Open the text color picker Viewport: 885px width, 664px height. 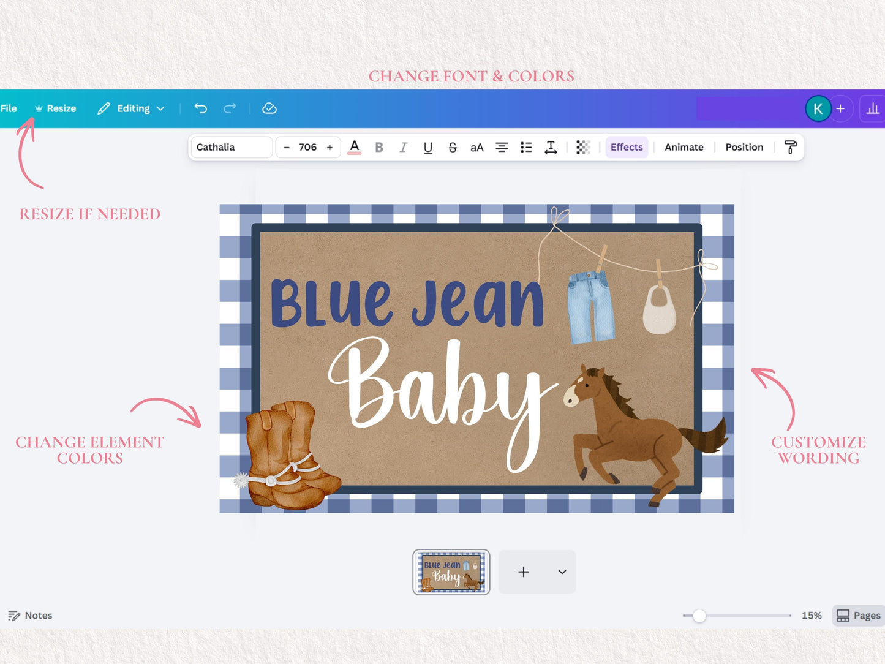pyautogui.click(x=354, y=147)
